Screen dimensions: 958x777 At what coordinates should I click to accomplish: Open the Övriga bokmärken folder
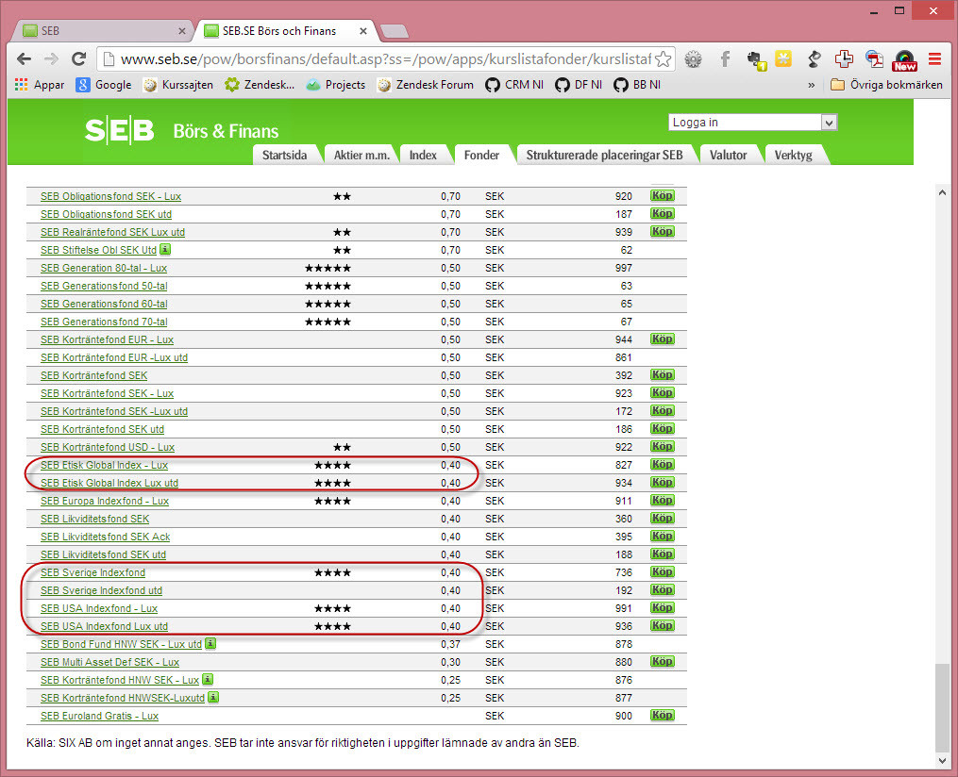(x=886, y=85)
